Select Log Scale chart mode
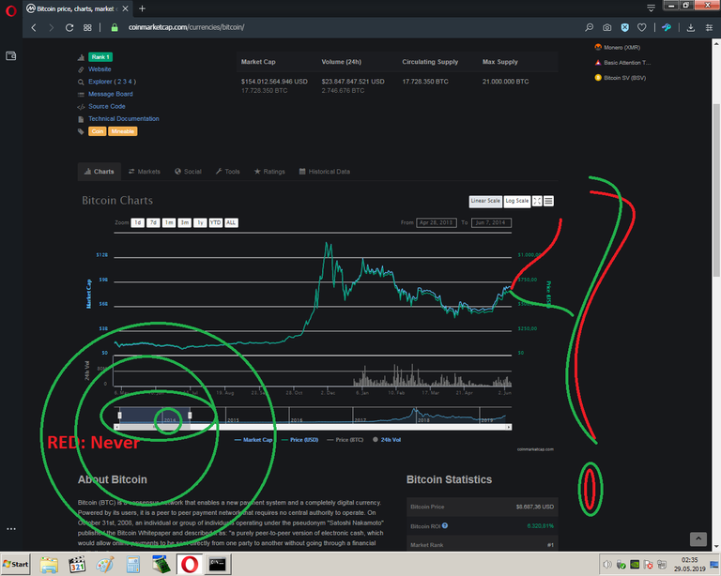 [517, 201]
